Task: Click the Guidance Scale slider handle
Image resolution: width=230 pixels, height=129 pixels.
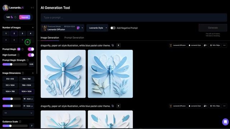Action: [10, 126]
